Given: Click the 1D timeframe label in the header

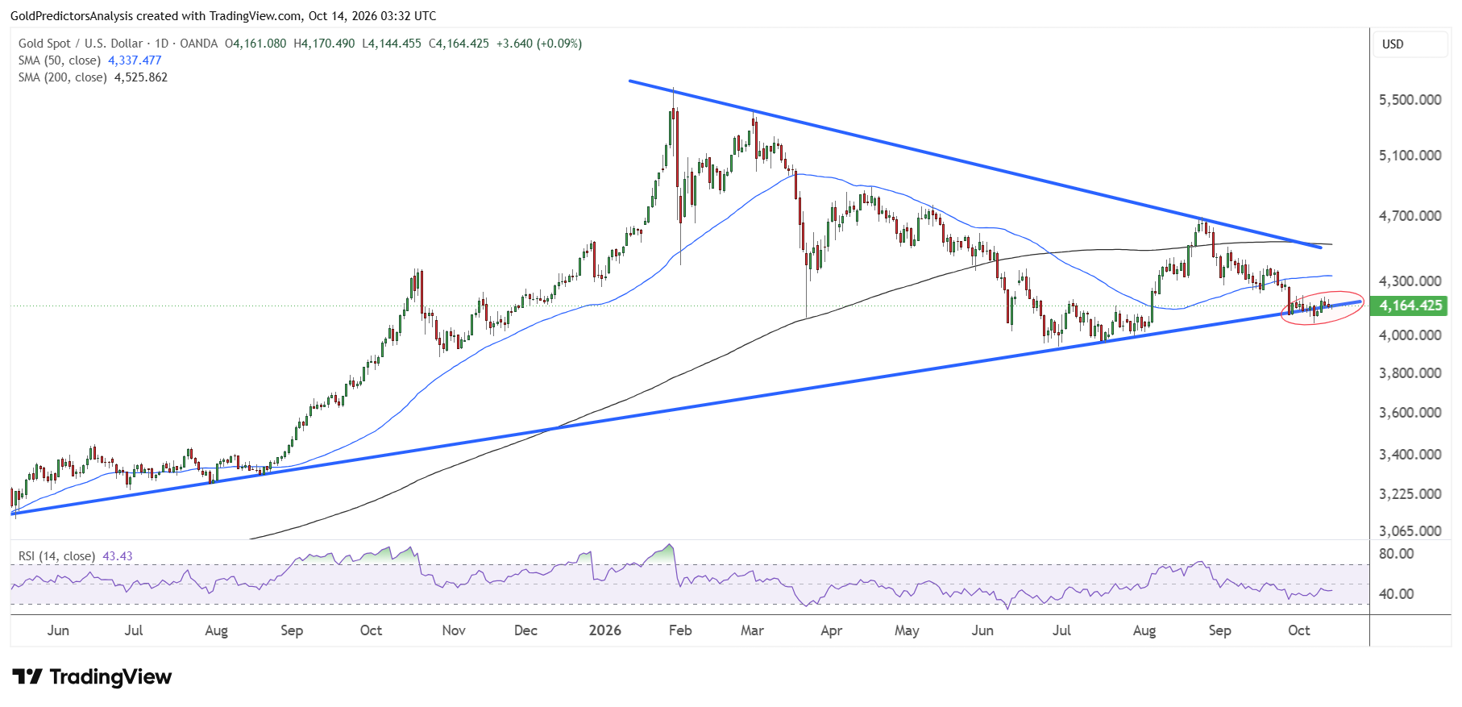Looking at the screenshot, I should click(161, 44).
